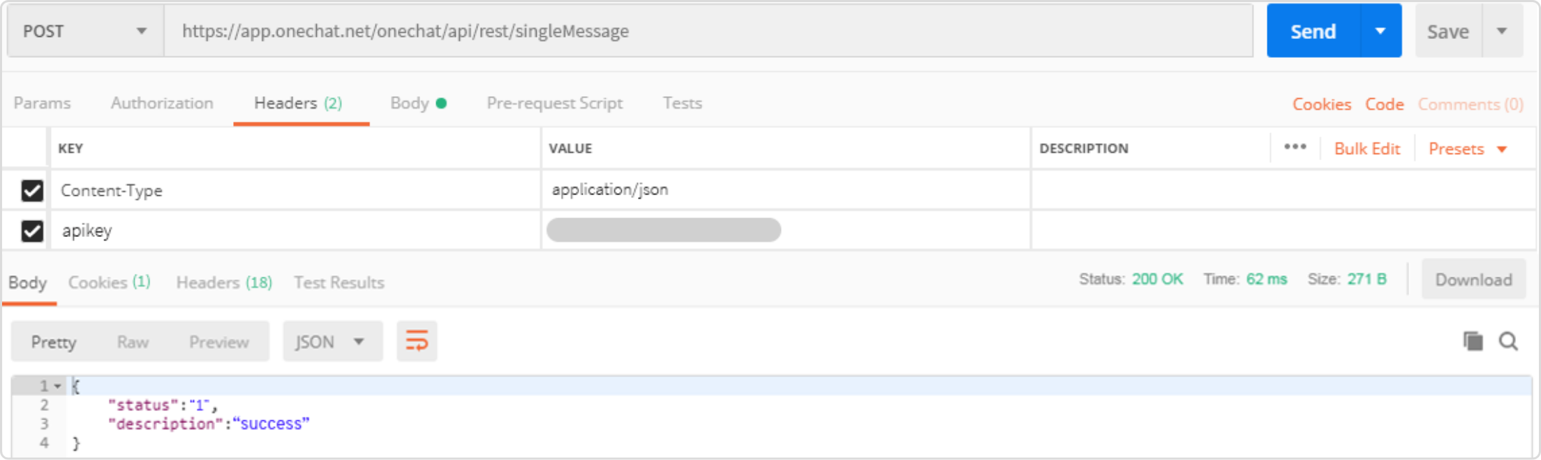Click the Download response button
Image resolution: width=1541 pixels, height=460 pixels.
coord(1473,279)
